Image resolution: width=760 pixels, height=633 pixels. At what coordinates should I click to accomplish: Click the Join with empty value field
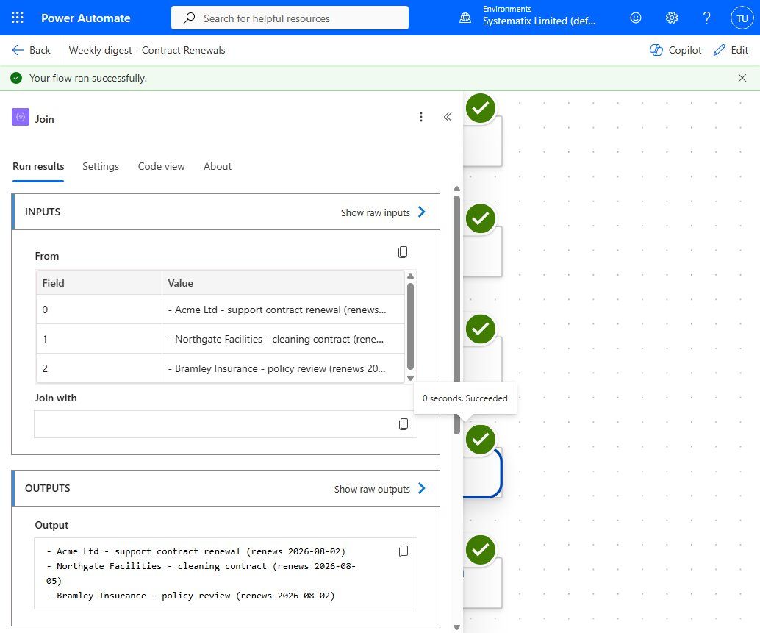226,424
